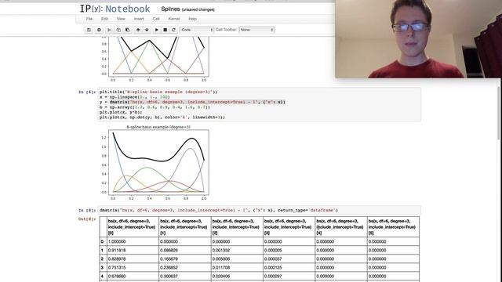Click the first column header ending [0]
Viewport: 502px width, 282px height.
click(133, 227)
